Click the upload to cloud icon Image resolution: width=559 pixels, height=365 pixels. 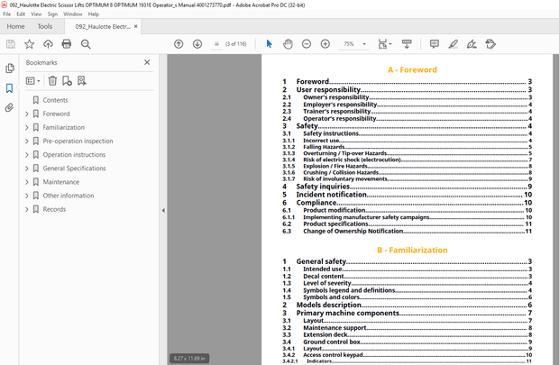point(48,44)
